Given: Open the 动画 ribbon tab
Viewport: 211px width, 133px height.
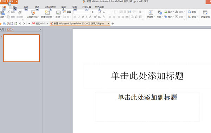Looking at the screenshot, I should (x=37, y=7).
